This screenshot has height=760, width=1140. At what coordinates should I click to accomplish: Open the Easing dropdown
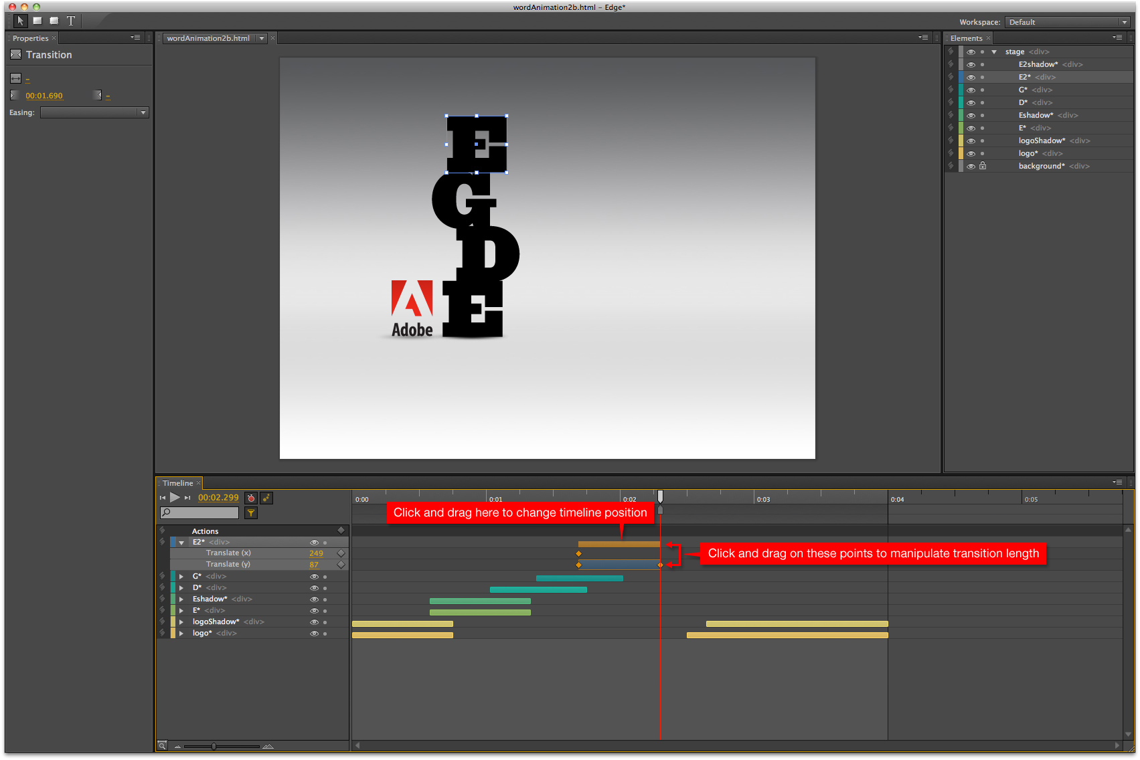tap(94, 112)
